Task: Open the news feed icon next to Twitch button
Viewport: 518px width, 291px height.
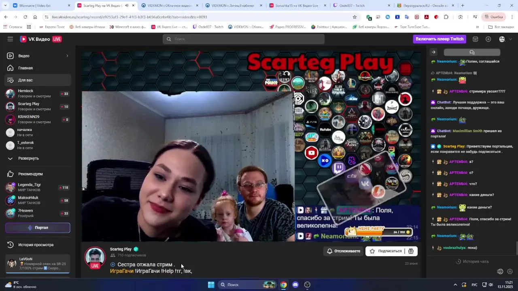Action: click(476, 39)
